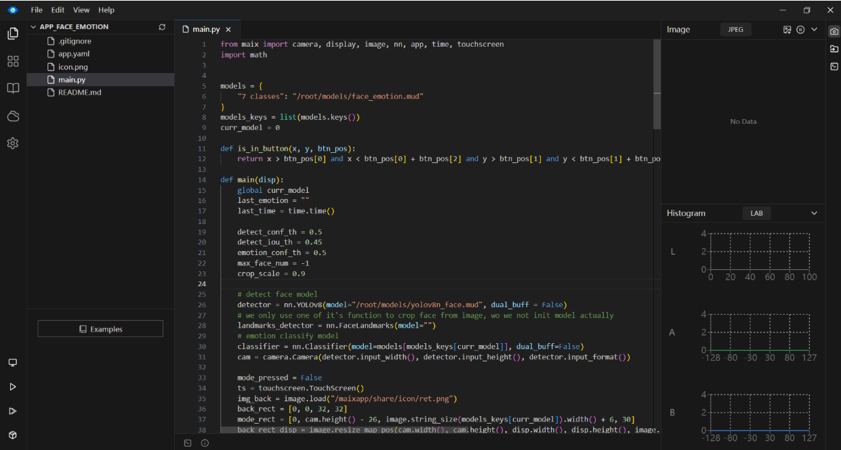Open the Edit menu
The width and height of the screenshot is (841, 450).
coord(58,10)
